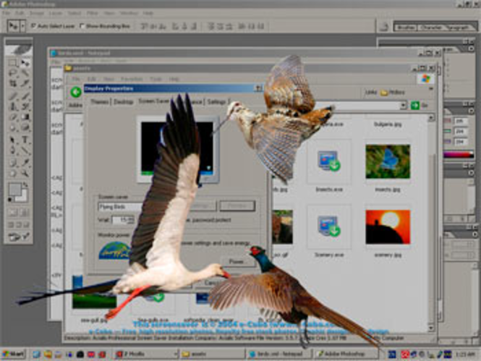Select the Eraser tool
The height and width of the screenshot is (361, 481).
click(x=12, y=117)
